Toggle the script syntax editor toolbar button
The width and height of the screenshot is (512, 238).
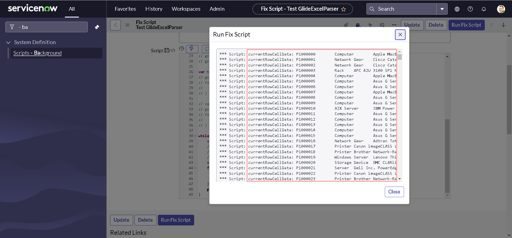coord(192,49)
